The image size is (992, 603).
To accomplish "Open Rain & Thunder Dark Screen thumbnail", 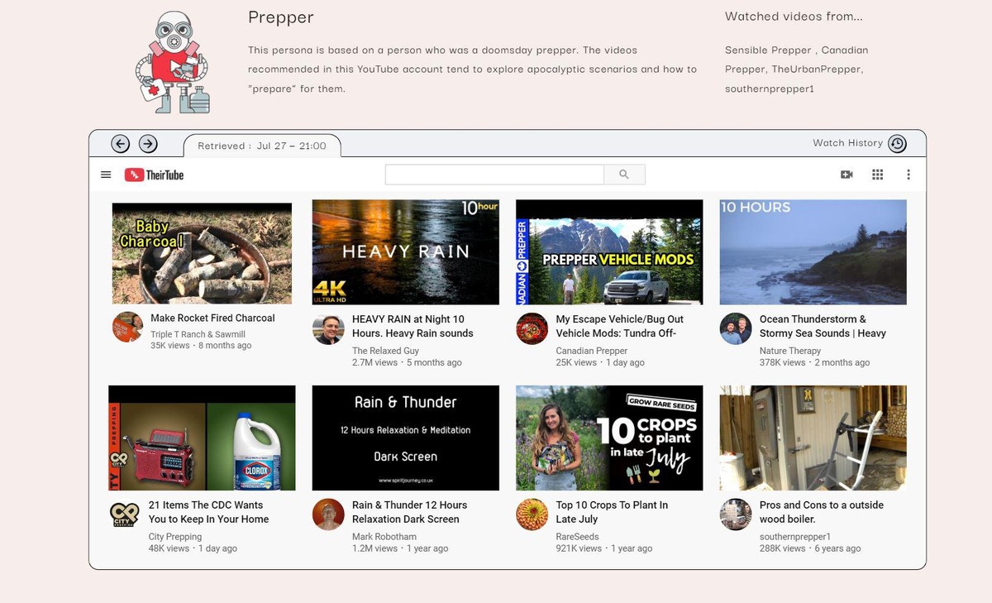I will click(x=406, y=438).
